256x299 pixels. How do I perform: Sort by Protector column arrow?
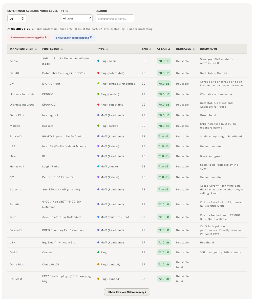[62, 49]
